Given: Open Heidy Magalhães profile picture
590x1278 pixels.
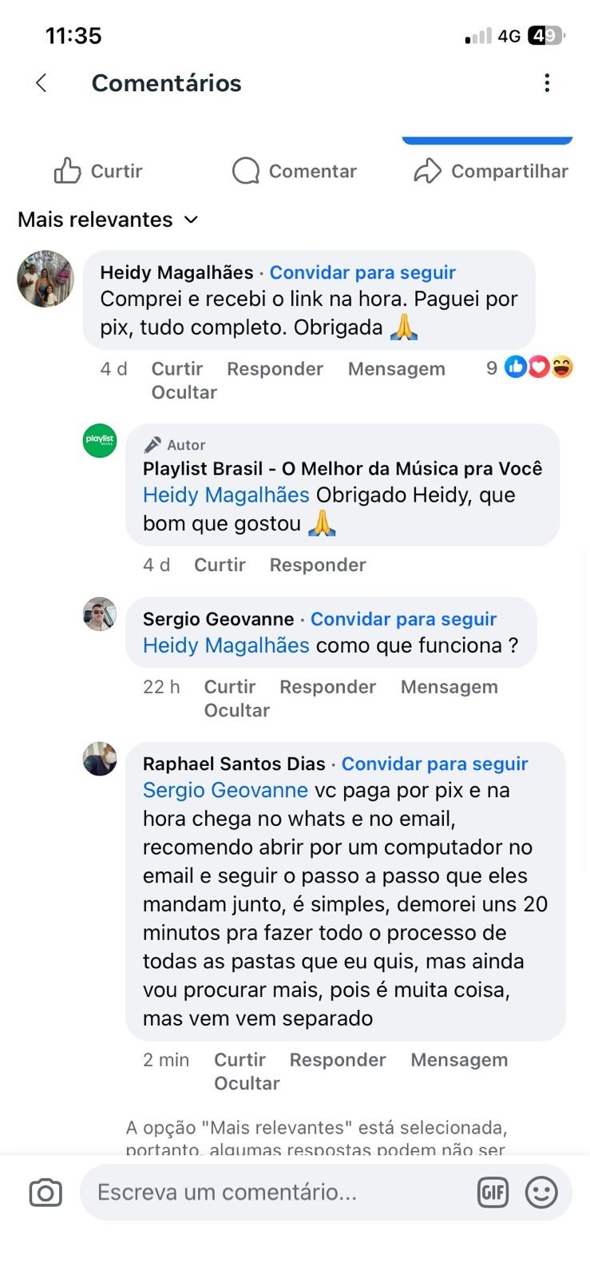Looking at the screenshot, I should [x=46, y=279].
